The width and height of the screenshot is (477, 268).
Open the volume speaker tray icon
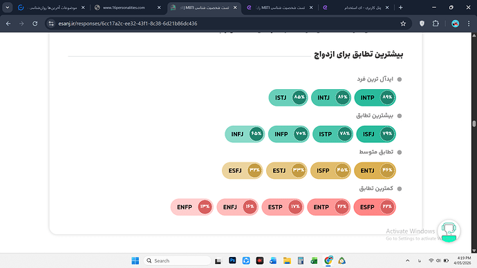438,260
